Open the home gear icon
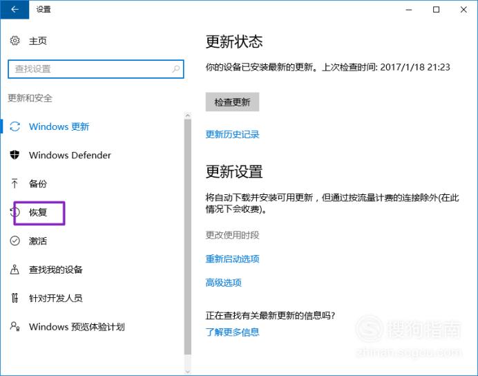Screen dimensions: 478x376 click(x=15, y=41)
